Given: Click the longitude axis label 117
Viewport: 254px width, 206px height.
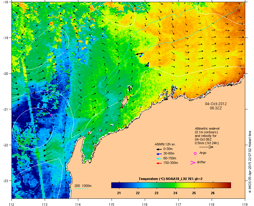Looking at the screenshot, I should coord(178,204).
